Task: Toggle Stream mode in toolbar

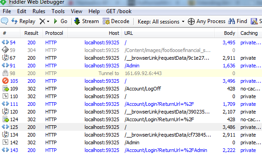Action: coord(86,21)
